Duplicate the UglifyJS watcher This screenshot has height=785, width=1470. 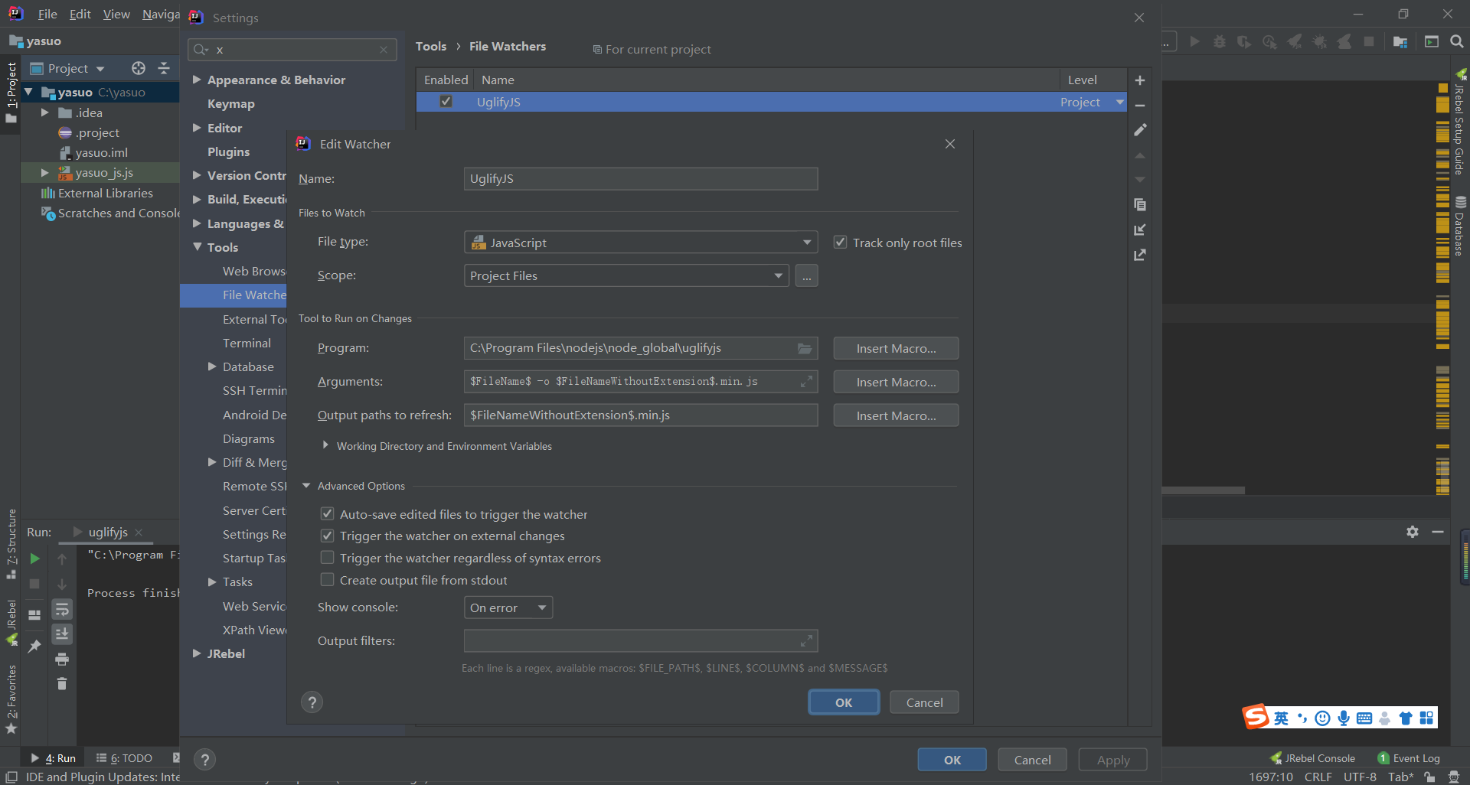coord(1140,204)
